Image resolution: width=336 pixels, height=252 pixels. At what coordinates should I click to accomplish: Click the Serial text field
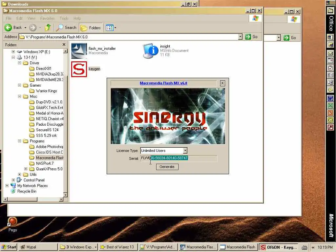click(178, 158)
